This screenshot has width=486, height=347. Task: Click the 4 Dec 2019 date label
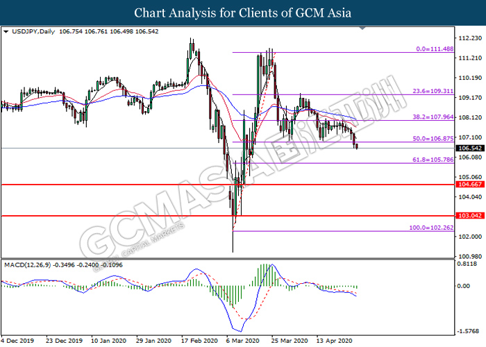pos(17,341)
